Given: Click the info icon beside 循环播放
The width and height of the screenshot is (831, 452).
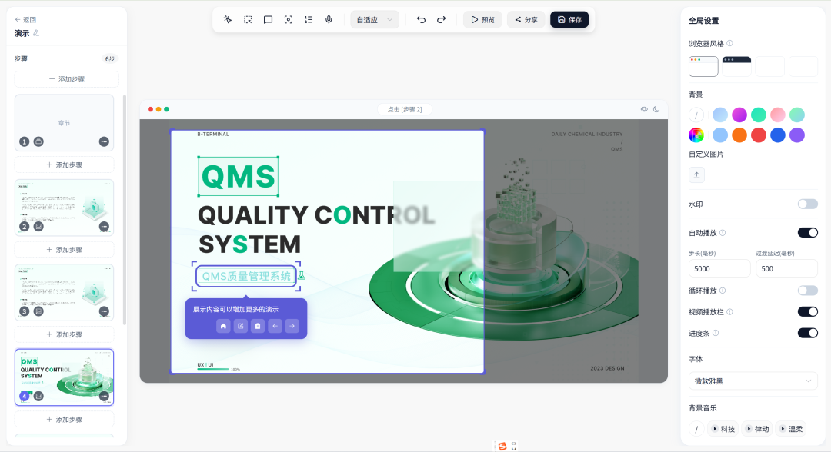Looking at the screenshot, I should click(723, 291).
